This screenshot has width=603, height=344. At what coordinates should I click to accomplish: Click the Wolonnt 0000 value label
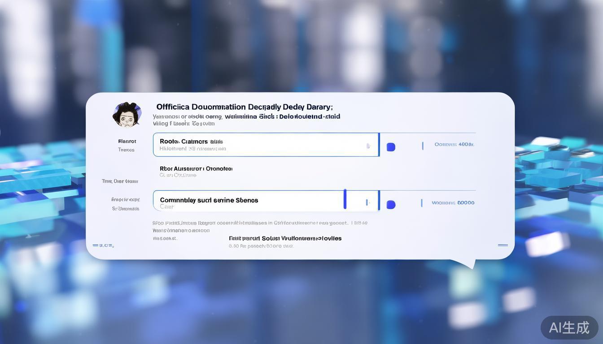point(453,202)
